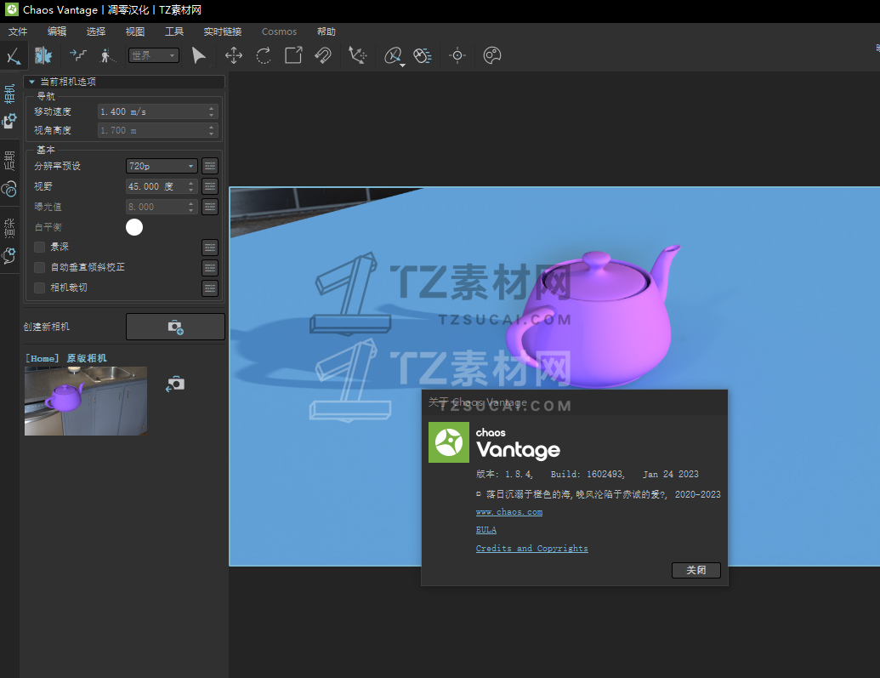Open the 选择 menu

pyautogui.click(x=96, y=31)
